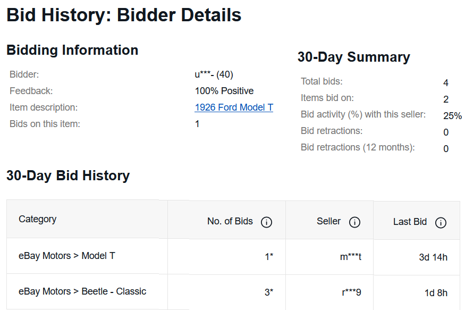Click seller m***t in the table
The height and width of the screenshot is (310, 465).
click(x=351, y=257)
